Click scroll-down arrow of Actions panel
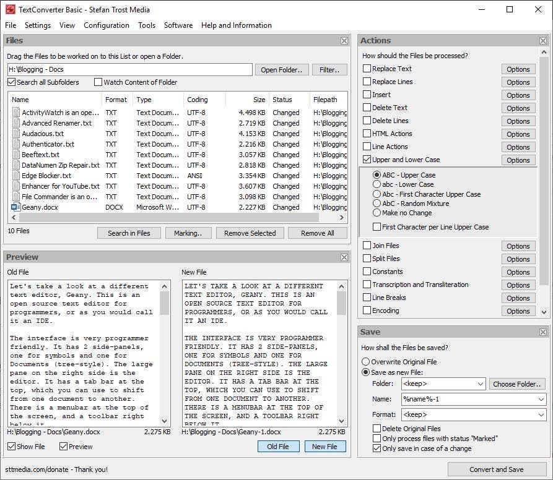553x480 pixels. pyautogui.click(x=544, y=312)
